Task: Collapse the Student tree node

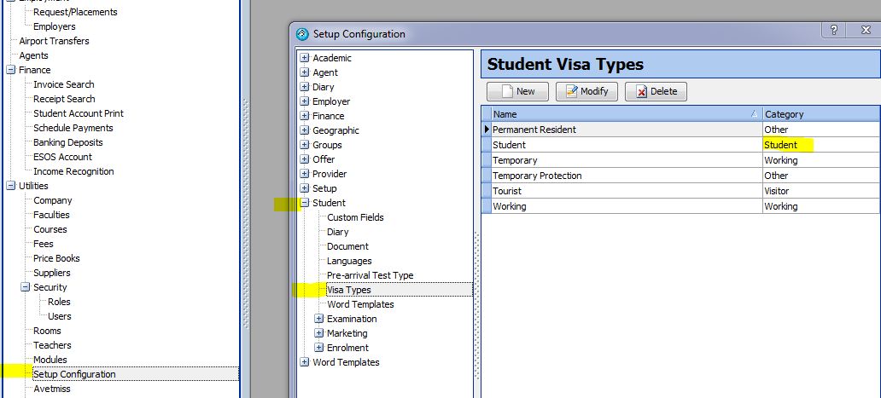Action: click(x=305, y=203)
